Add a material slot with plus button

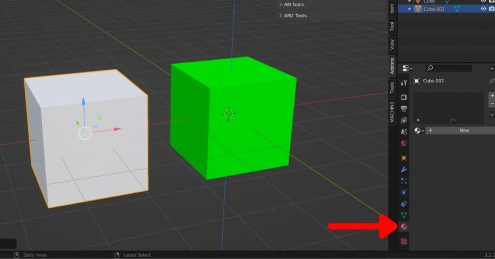tap(492, 96)
